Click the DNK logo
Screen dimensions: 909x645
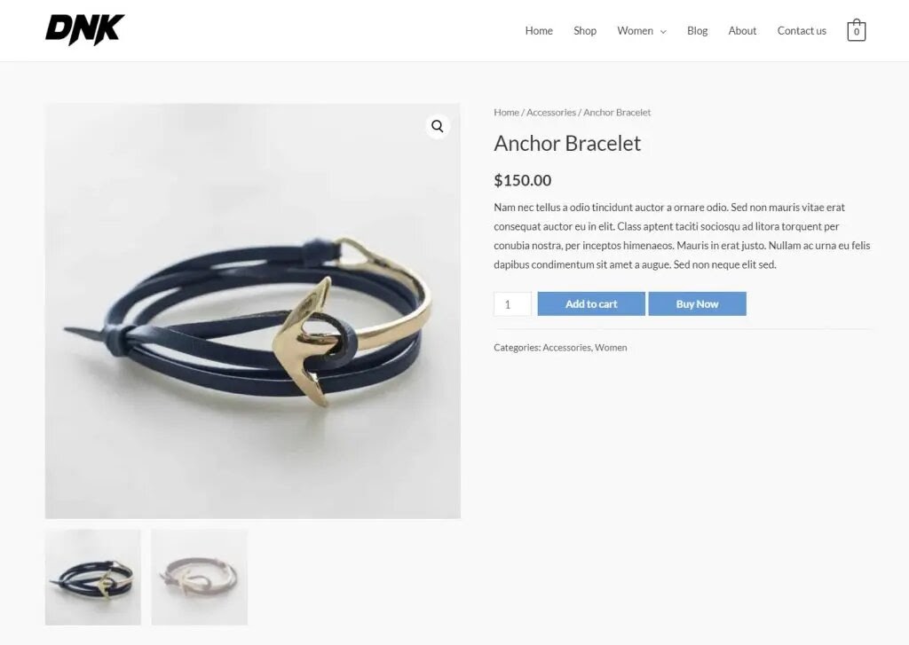pyautogui.click(x=84, y=30)
